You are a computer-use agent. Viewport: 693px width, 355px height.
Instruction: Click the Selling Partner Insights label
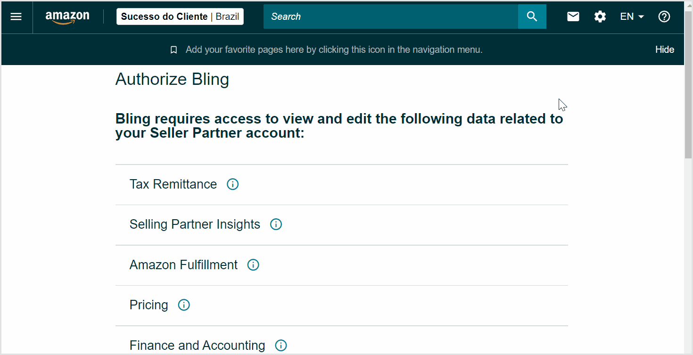195,224
